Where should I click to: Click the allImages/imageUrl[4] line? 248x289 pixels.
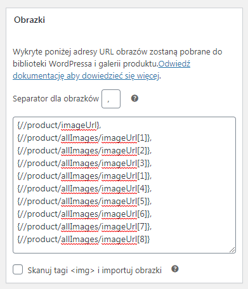pos(84,189)
